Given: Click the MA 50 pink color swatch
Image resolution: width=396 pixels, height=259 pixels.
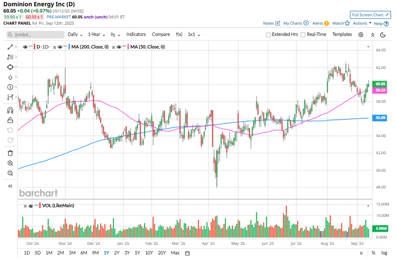Looking at the screenshot, I should tap(128, 47).
